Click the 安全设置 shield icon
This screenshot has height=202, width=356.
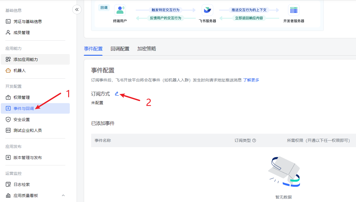8,119
